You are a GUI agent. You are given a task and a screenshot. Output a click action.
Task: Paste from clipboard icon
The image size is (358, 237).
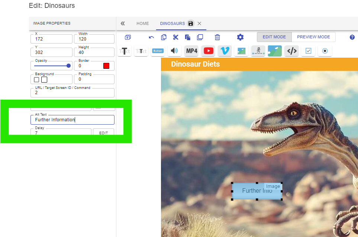coord(188,37)
